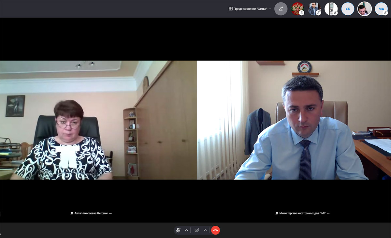Turn on the camera in call controls
This screenshot has width=391, height=238.
[x=197, y=230]
